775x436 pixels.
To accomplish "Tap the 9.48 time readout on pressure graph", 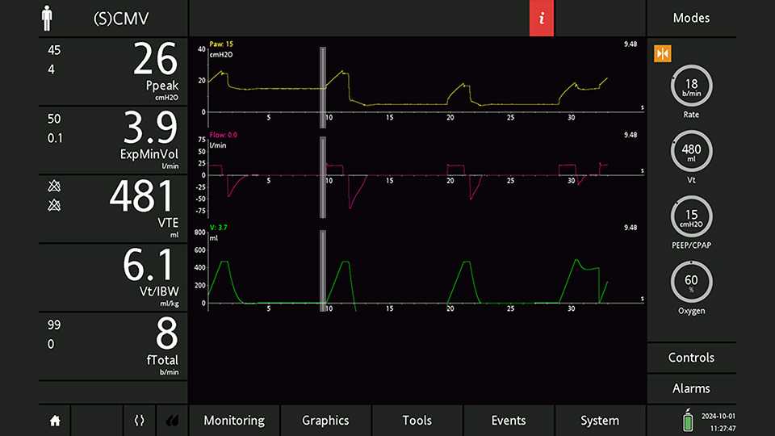I will point(630,44).
